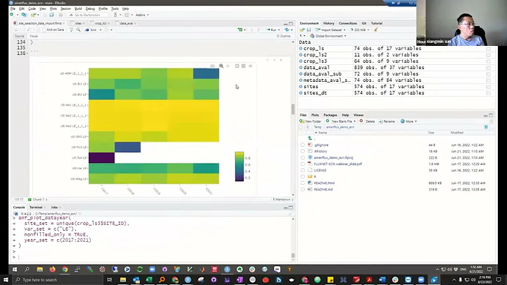Toggle the document Outline

pos(283,36)
